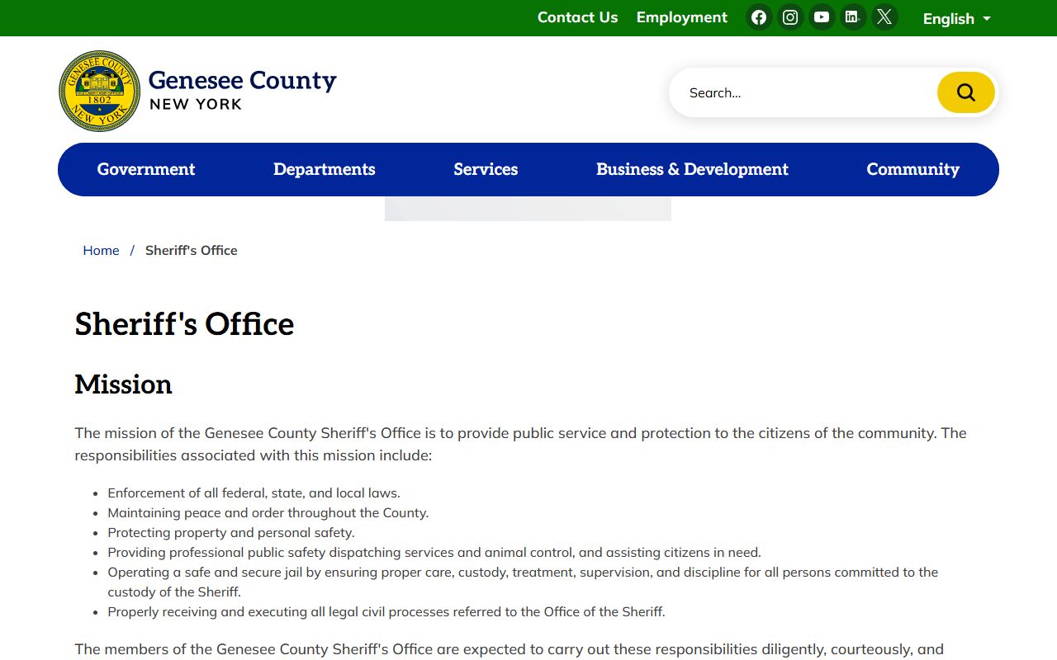Select the Sheriff's Office breadcrumb text
The height and width of the screenshot is (660, 1057).
point(191,250)
